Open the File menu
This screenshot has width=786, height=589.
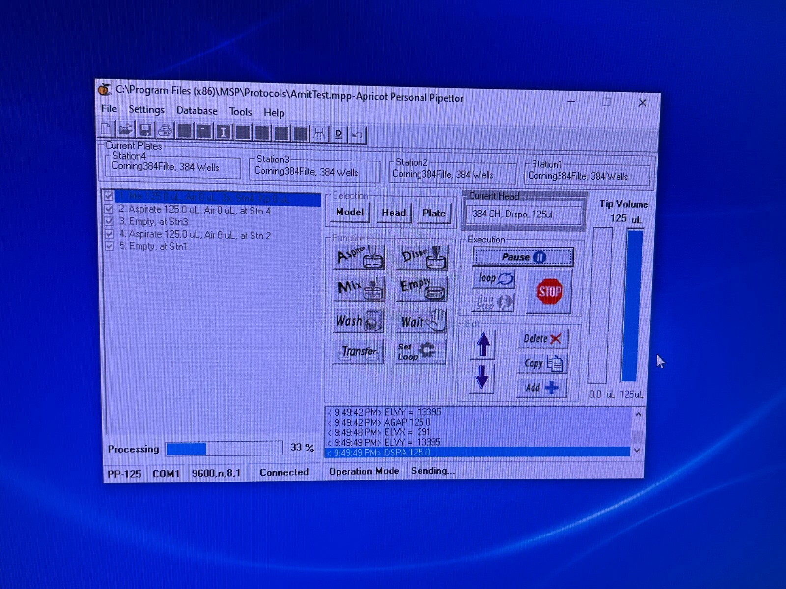point(109,109)
